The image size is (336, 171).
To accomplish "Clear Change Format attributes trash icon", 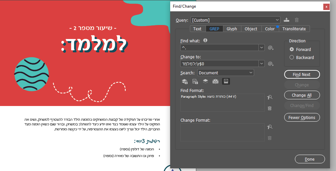I will click(x=269, y=138).
